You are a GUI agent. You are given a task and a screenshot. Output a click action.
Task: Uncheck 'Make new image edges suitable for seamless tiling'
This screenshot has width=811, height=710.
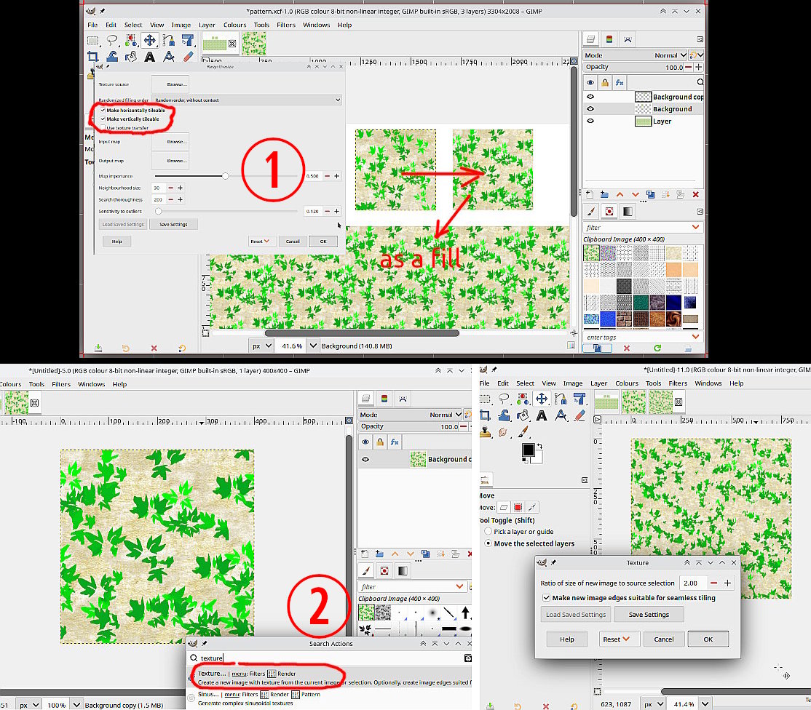tap(546, 598)
